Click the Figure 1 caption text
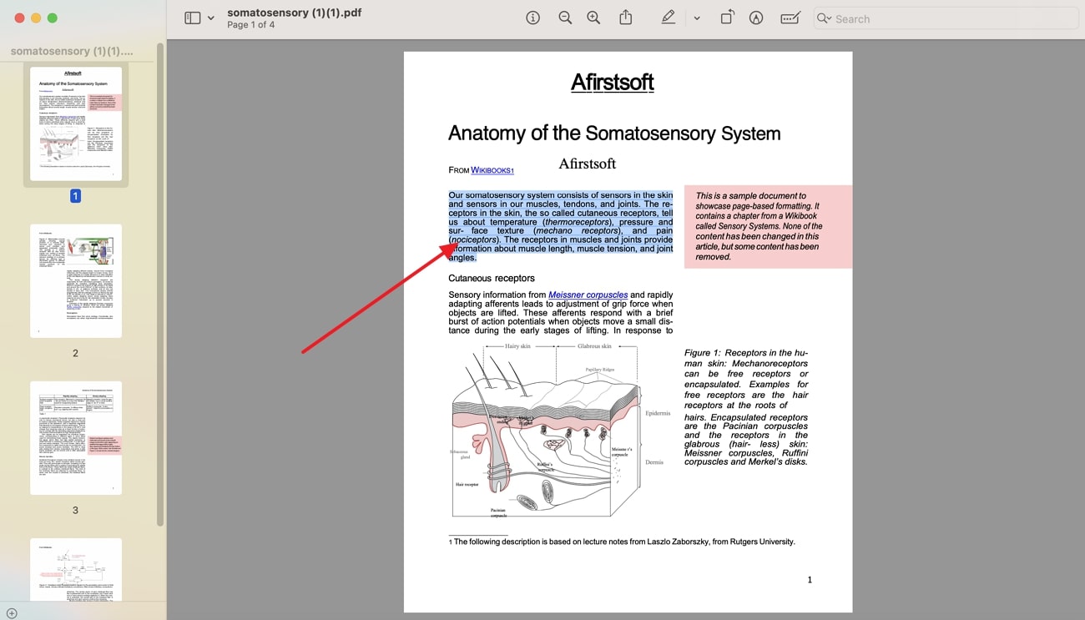The height and width of the screenshot is (620, 1085). tap(746, 407)
